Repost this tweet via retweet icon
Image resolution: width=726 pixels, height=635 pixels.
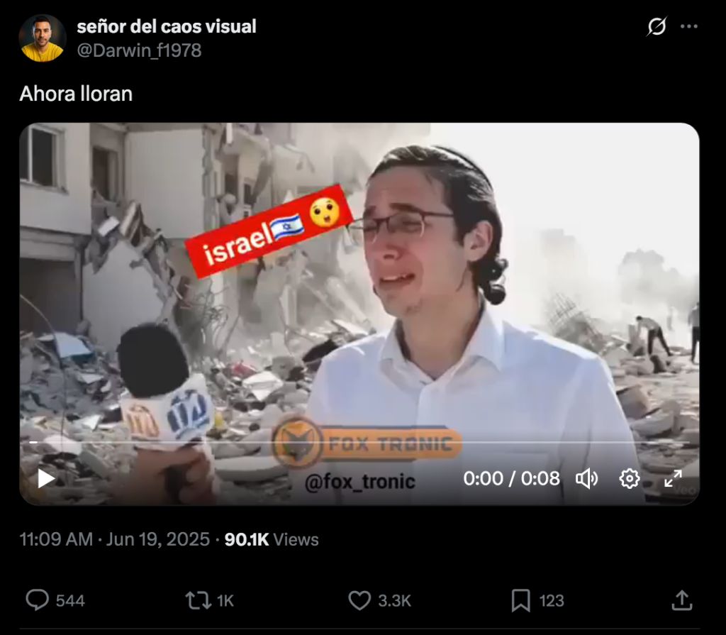coord(199,600)
